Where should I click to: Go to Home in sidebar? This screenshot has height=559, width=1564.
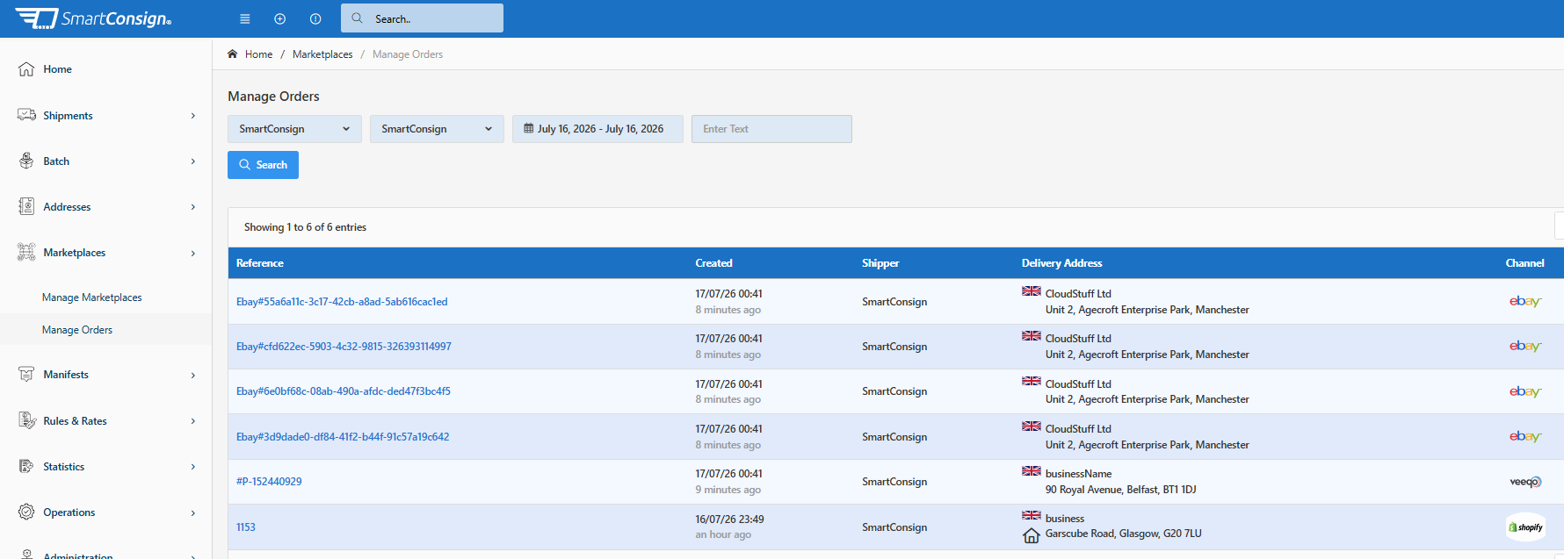(57, 69)
